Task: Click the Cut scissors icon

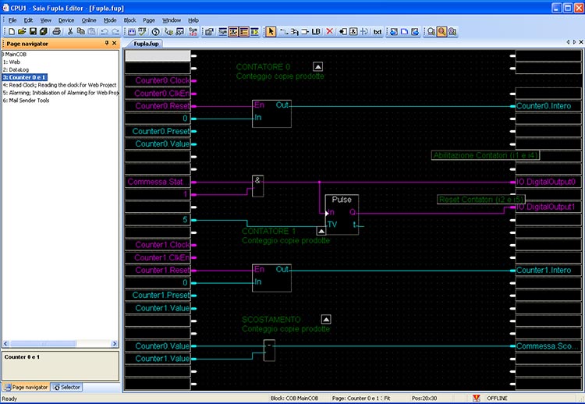Action: point(69,32)
